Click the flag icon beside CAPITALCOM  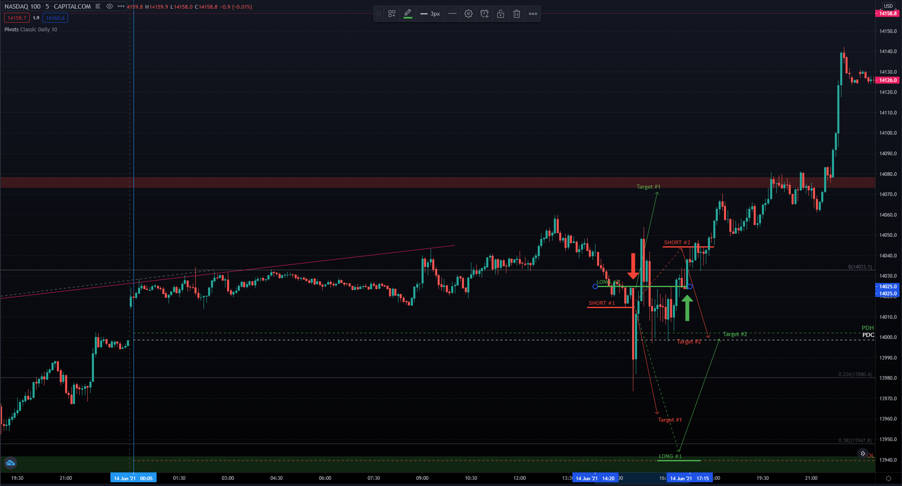click(x=98, y=6)
